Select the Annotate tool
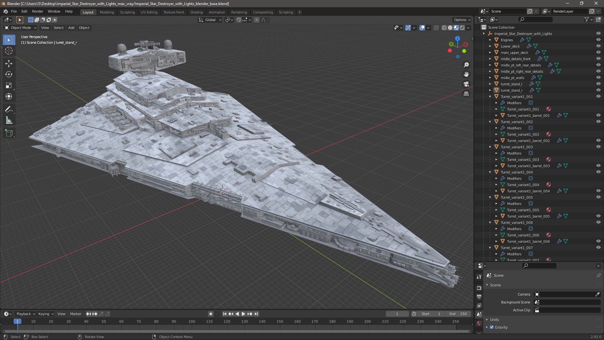This screenshot has height=340, width=604. (9, 110)
